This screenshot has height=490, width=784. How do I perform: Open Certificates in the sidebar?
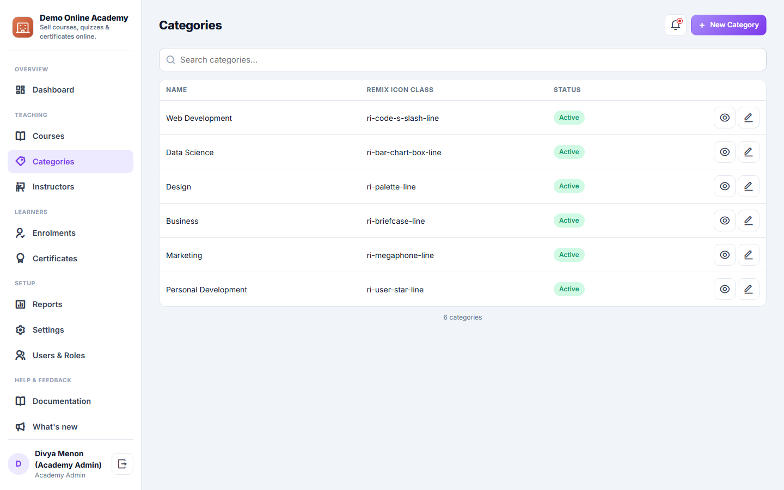tap(70, 259)
